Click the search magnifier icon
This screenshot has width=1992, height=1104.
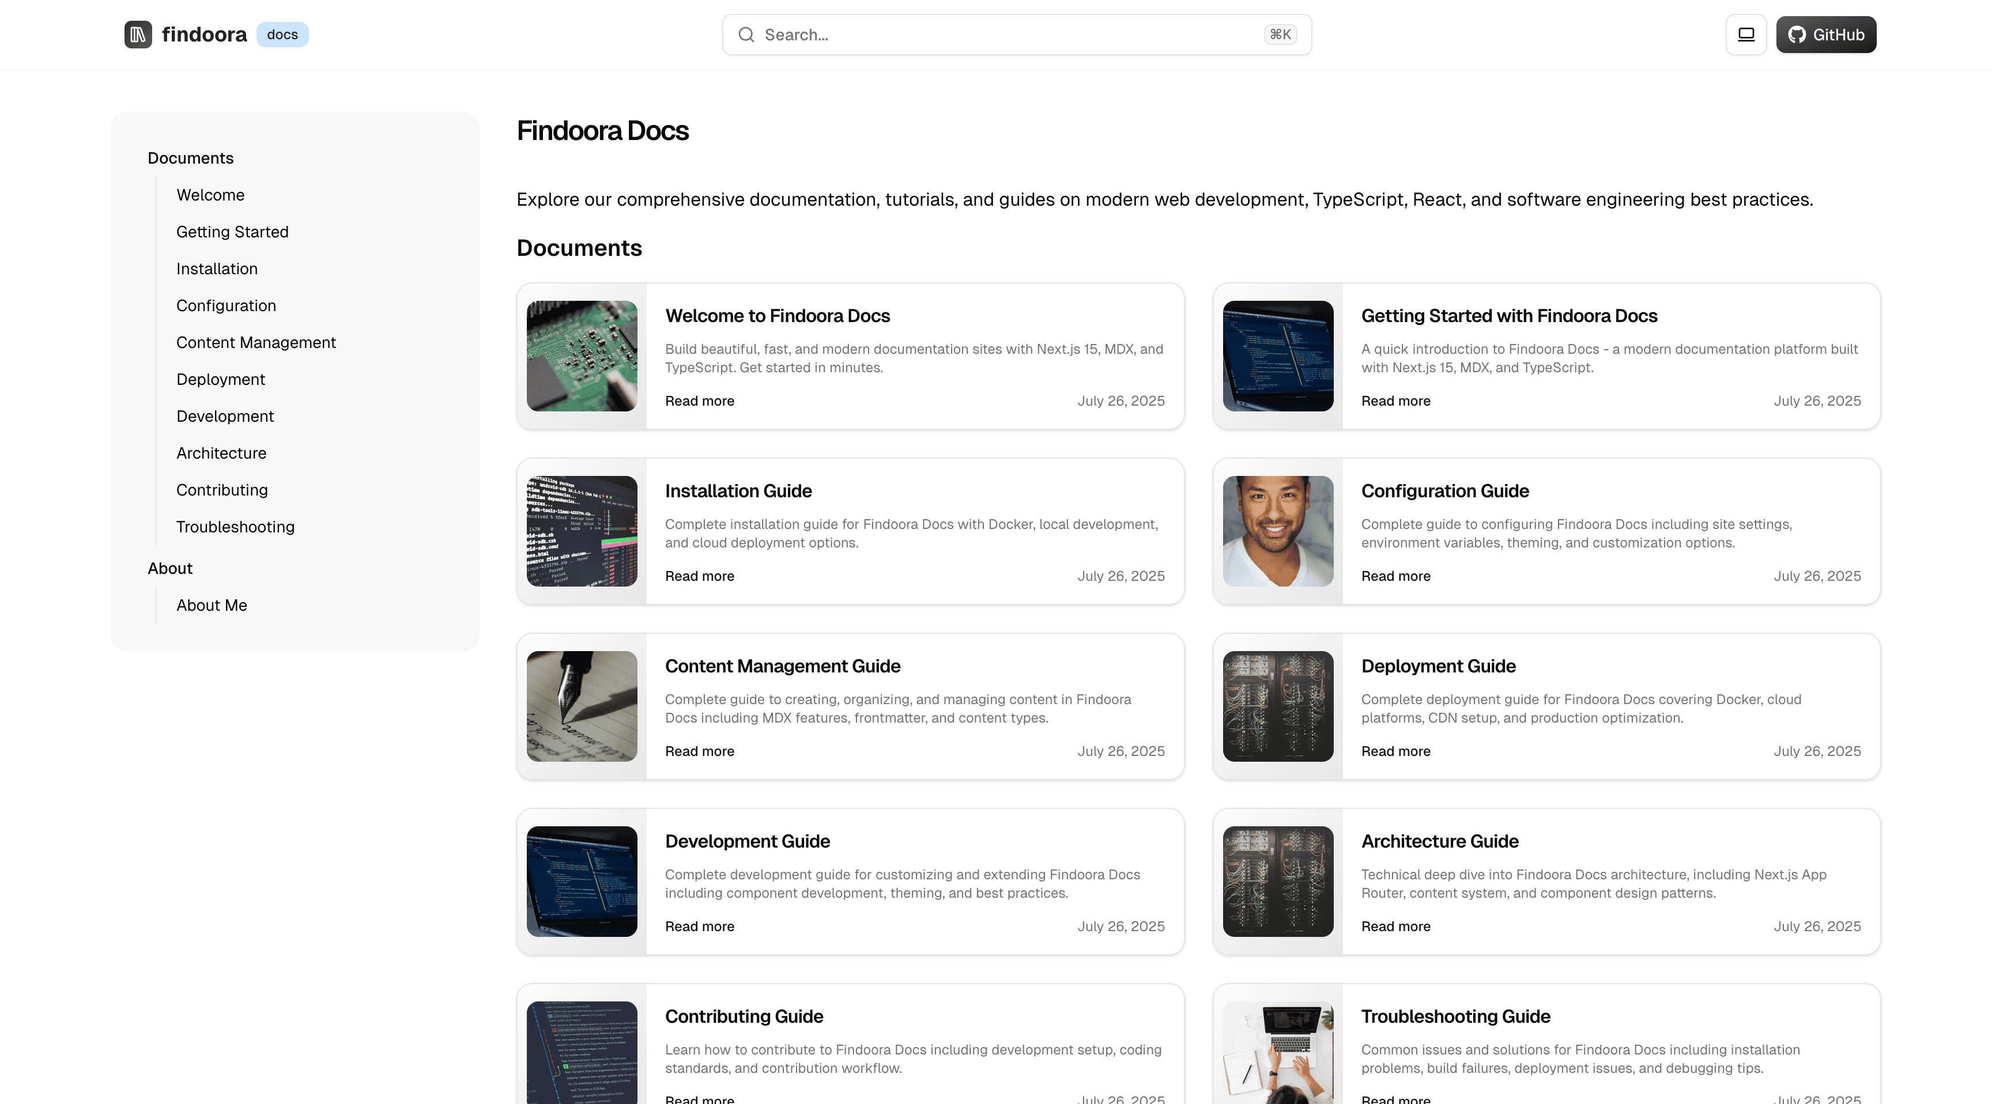[745, 35]
